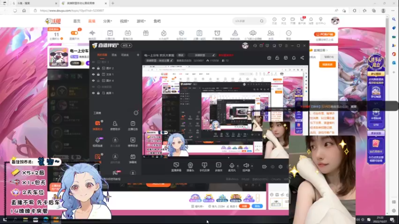The height and width of the screenshot is (224, 399).
Task: Open Edge browser in taskbar
Action: (46, 220)
